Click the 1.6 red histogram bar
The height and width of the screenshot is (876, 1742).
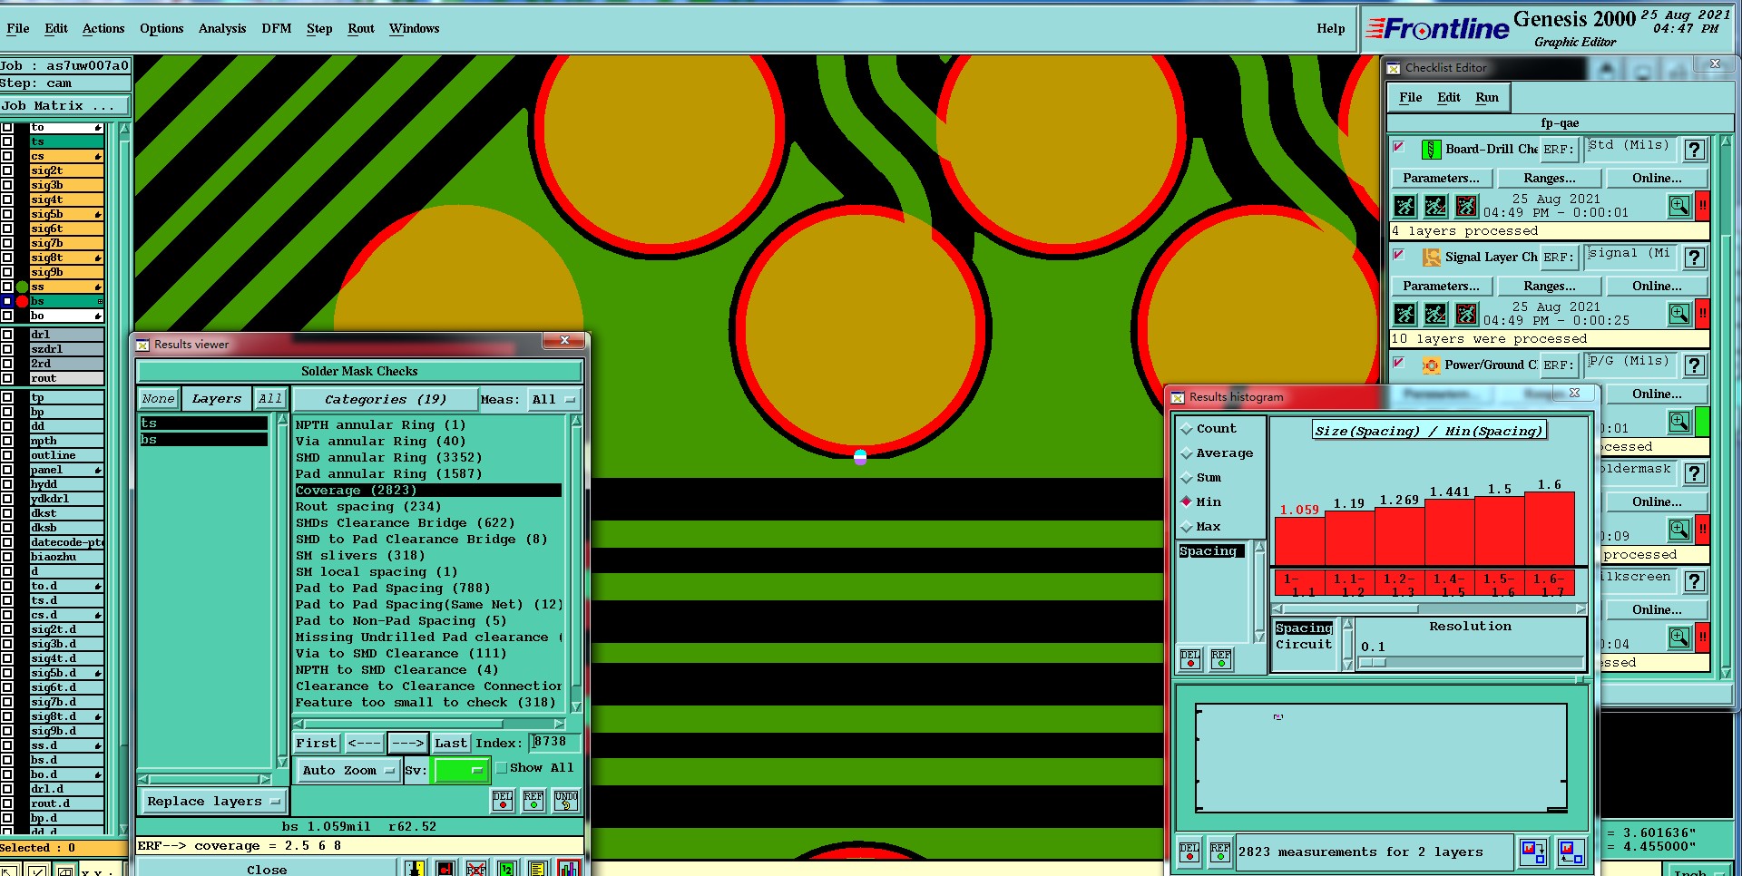point(1550,529)
